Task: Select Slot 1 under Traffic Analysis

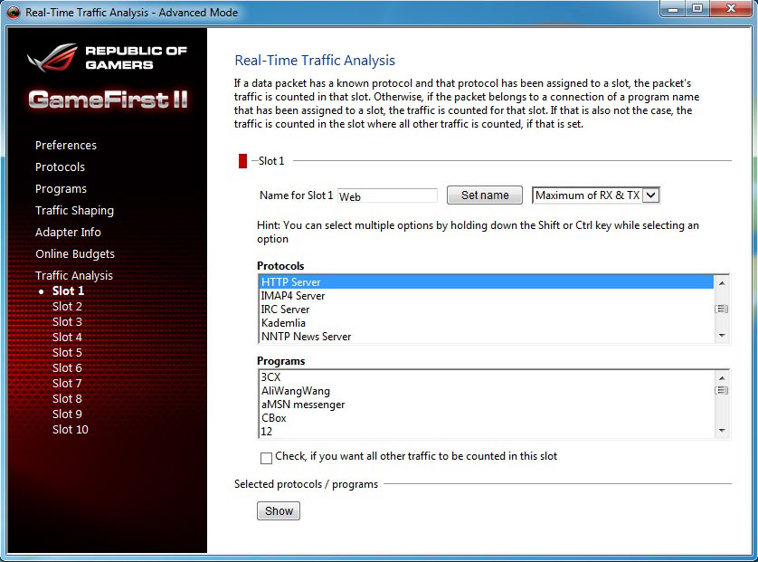Action: coord(68,291)
